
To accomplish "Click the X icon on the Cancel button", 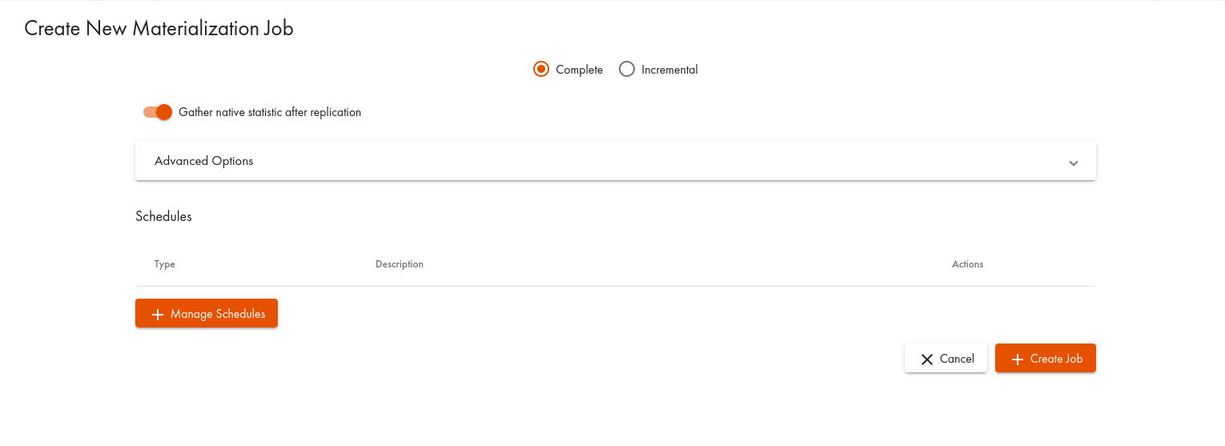I will pos(927,360).
